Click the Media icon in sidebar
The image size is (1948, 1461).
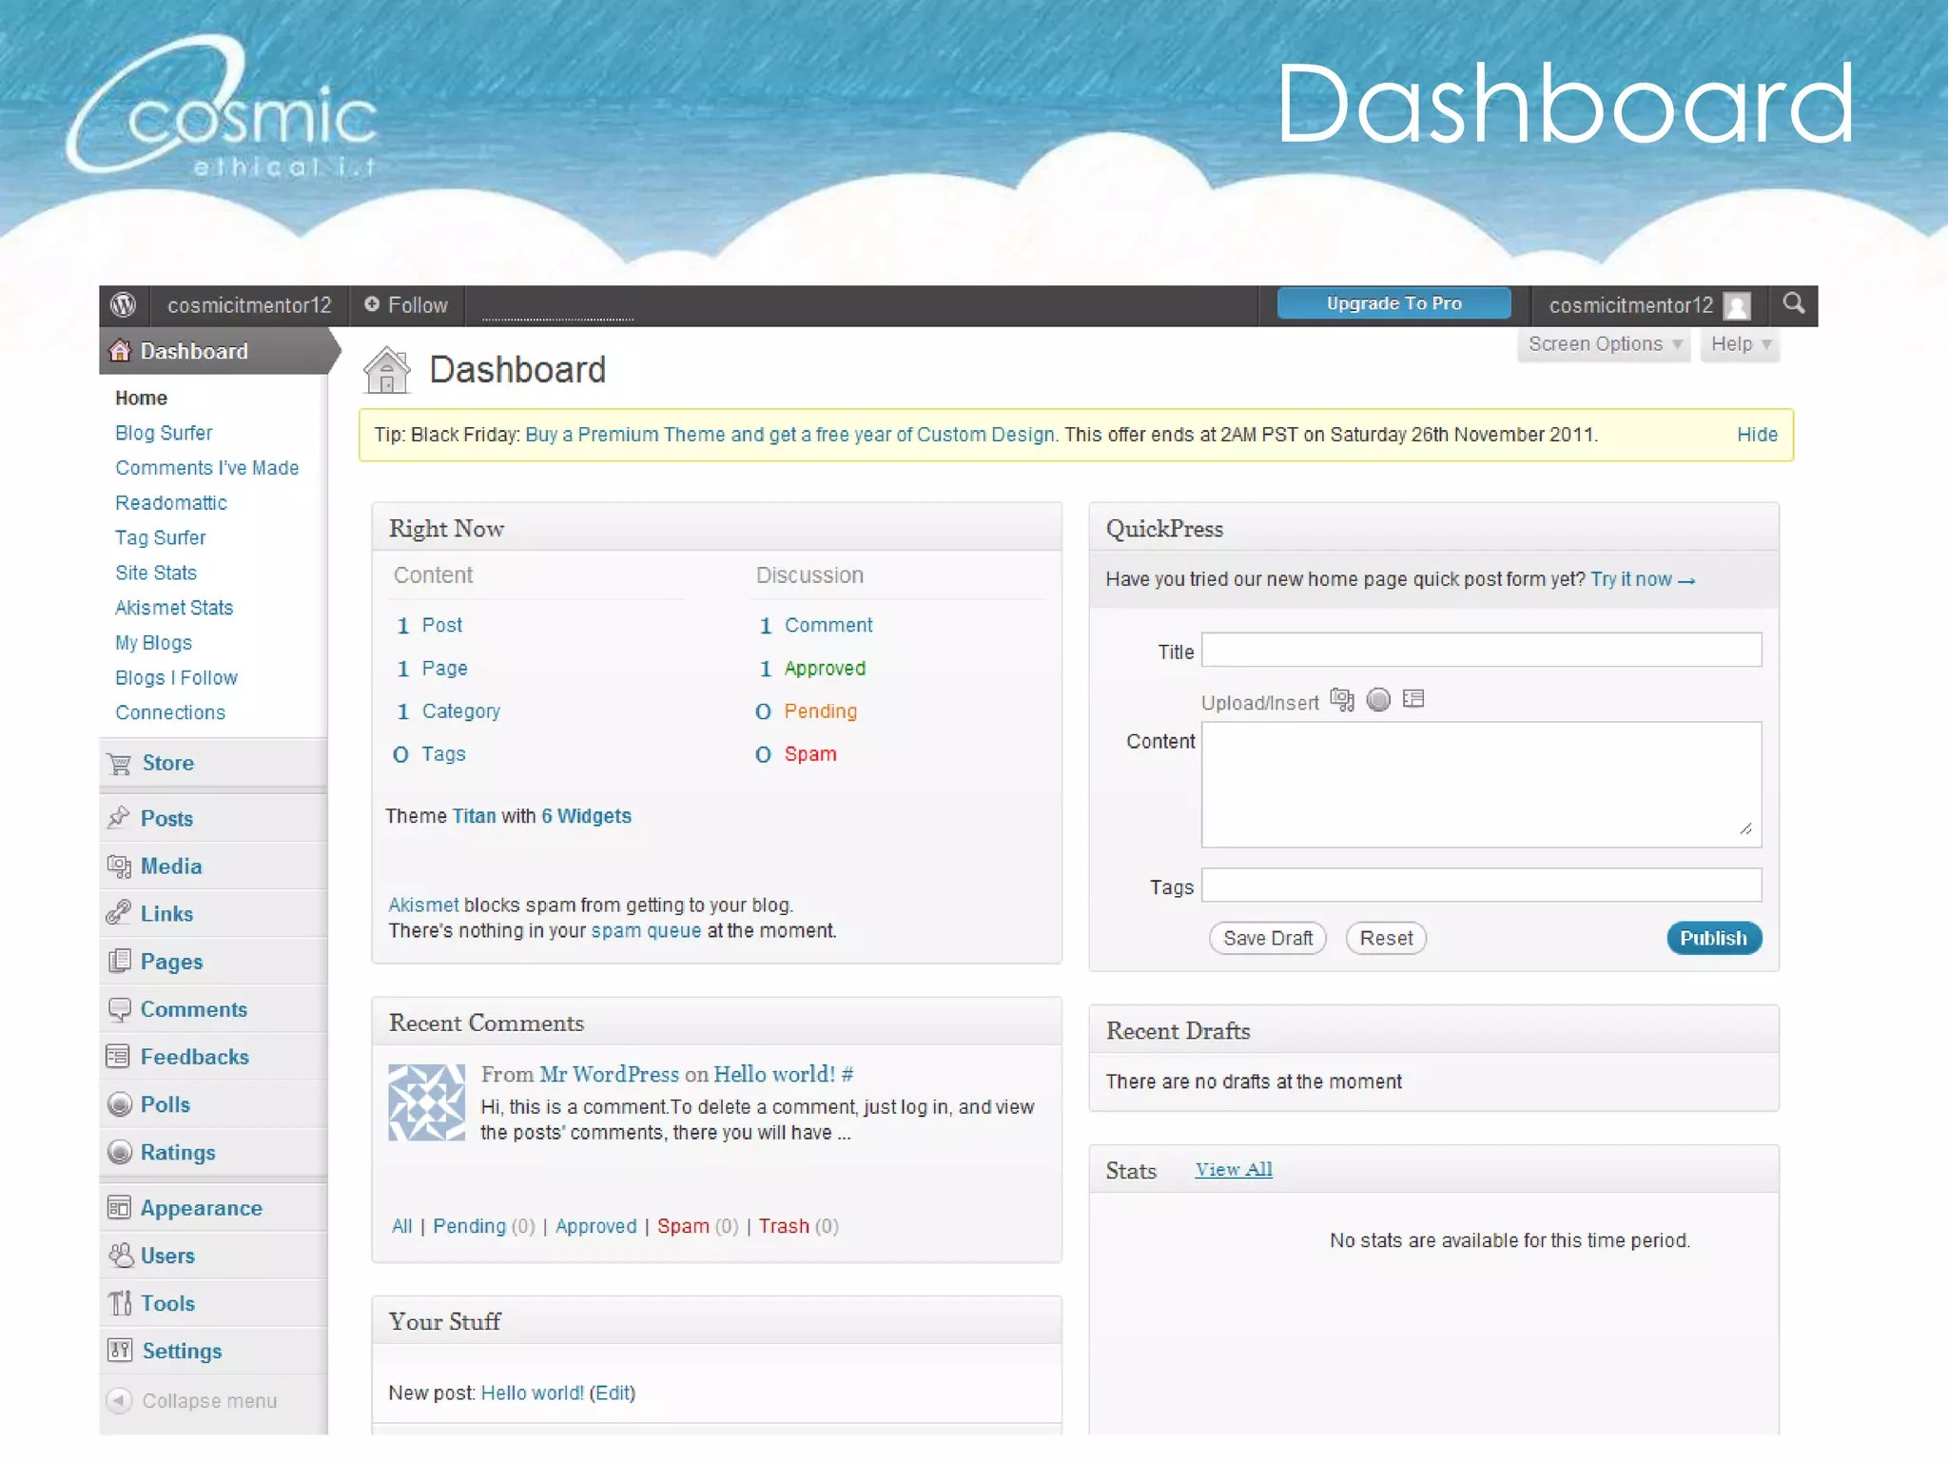[x=119, y=866]
